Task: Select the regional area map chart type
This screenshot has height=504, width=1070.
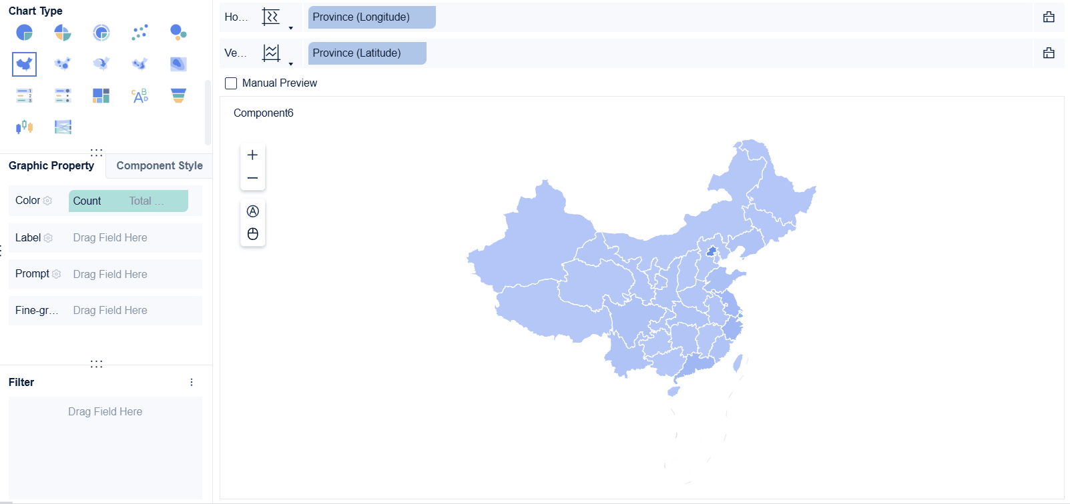Action: pyautogui.click(x=25, y=64)
